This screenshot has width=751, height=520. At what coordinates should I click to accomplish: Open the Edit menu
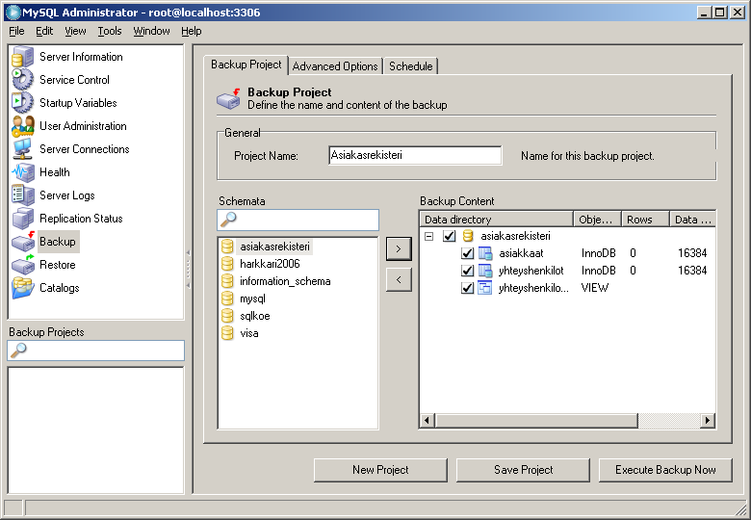[44, 31]
